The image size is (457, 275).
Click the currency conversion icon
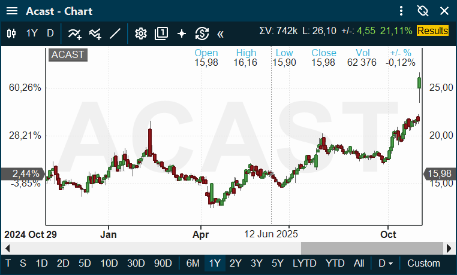pos(202,33)
